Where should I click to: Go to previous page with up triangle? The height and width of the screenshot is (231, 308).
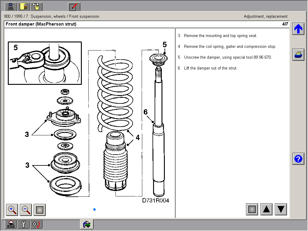tap(266, 209)
